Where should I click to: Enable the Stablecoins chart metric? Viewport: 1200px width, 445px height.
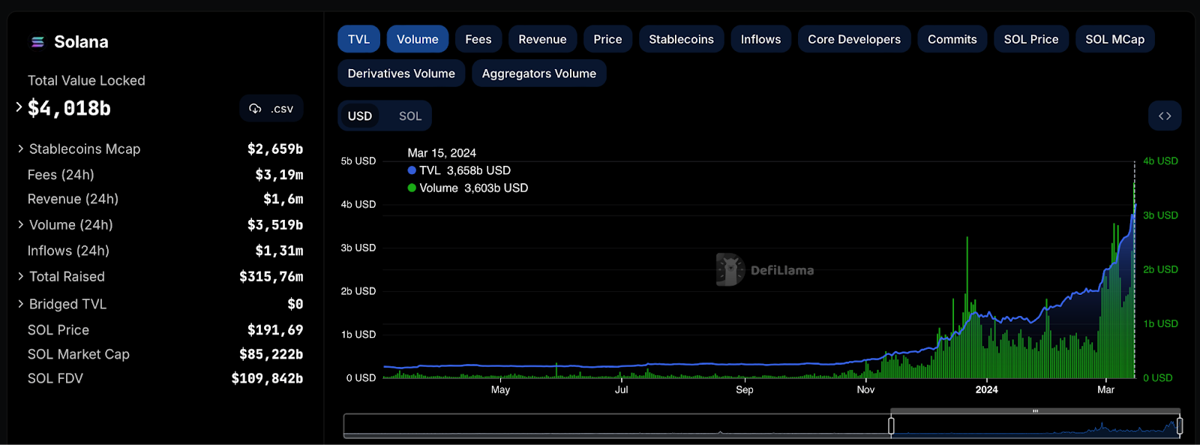point(681,39)
